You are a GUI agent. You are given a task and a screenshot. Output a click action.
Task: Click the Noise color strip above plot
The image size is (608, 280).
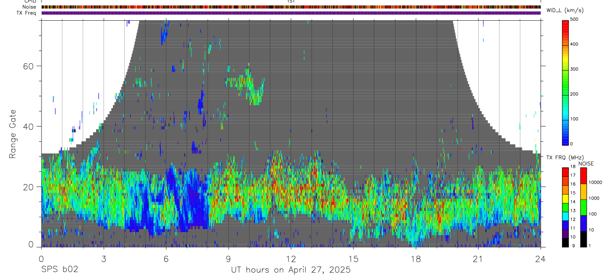point(291,7)
